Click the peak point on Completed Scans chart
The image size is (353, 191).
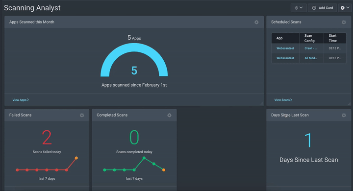[x=144, y=158]
